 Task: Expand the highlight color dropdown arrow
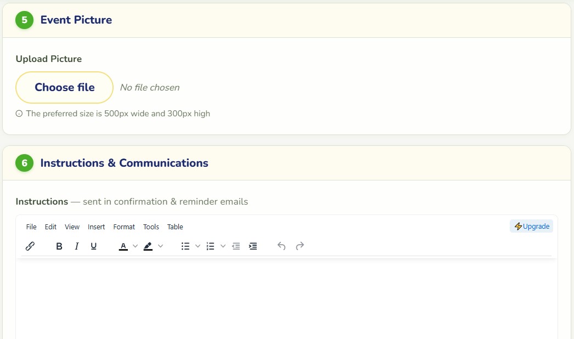pos(160,246)
